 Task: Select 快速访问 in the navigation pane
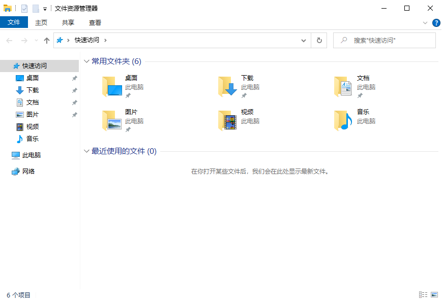(x=39, y=65)
